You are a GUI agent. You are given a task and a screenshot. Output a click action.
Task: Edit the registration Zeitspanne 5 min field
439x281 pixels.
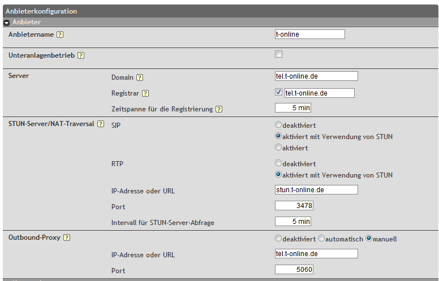[293, 108]
